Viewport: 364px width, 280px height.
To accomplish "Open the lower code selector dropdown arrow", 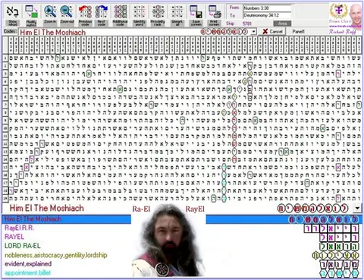I will 357,208.
